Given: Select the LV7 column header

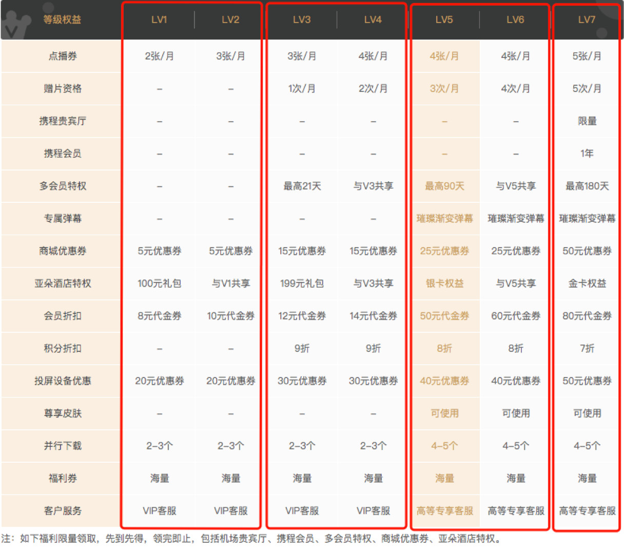Looking at the screenshot, I should (587, 20).
